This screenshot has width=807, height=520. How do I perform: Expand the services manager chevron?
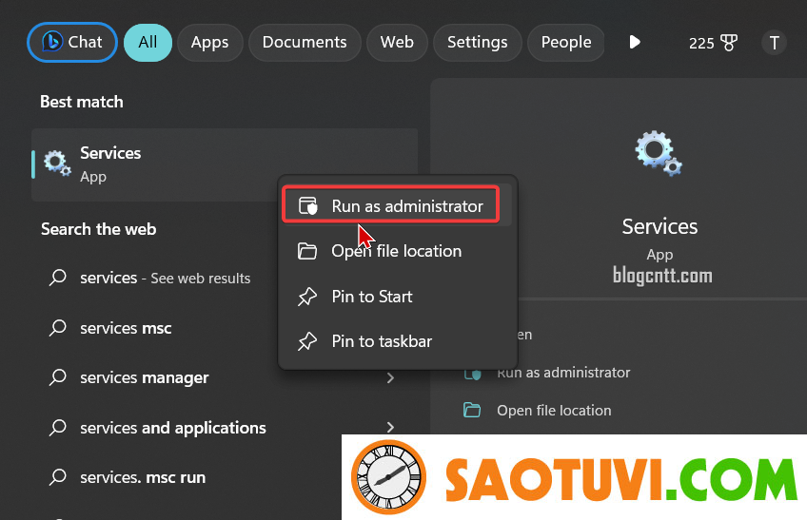pyautogui.click(x=390, y=378)
